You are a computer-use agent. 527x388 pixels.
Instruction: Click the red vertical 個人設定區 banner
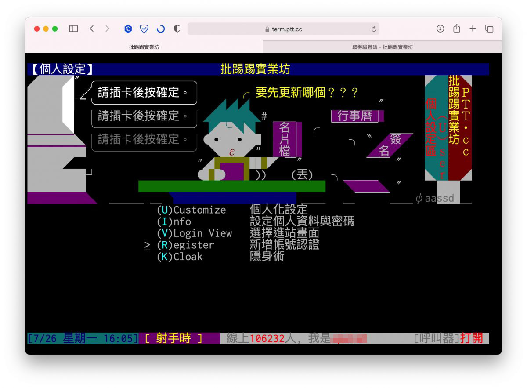tap(431, 127)
